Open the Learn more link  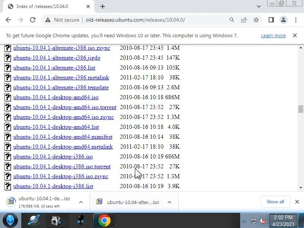click(x=273, y=36)
